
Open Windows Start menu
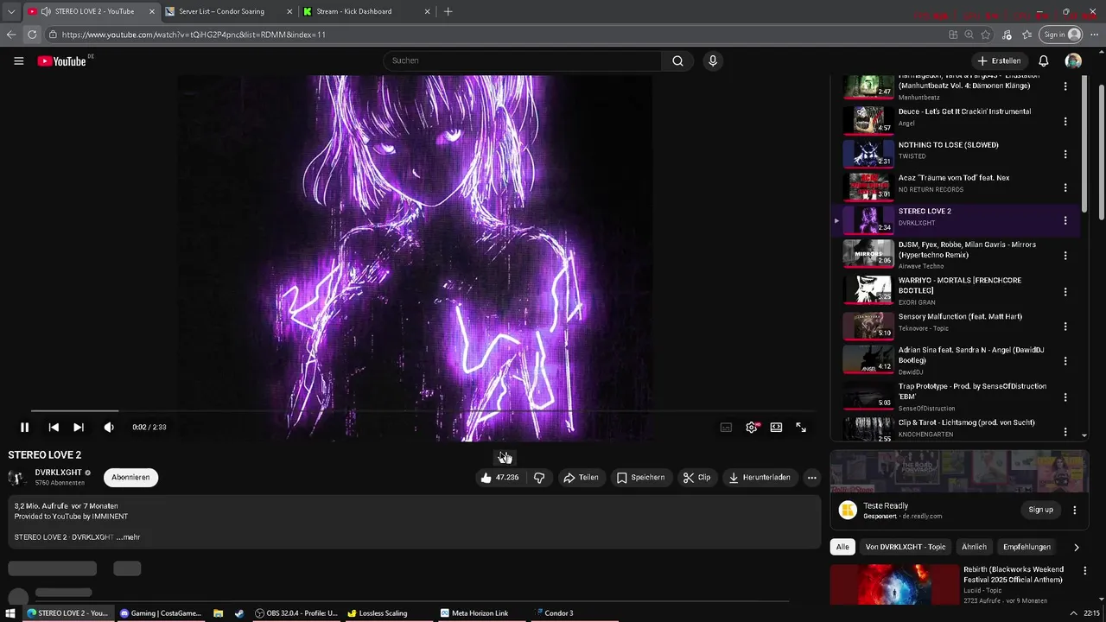pos(9,613)
